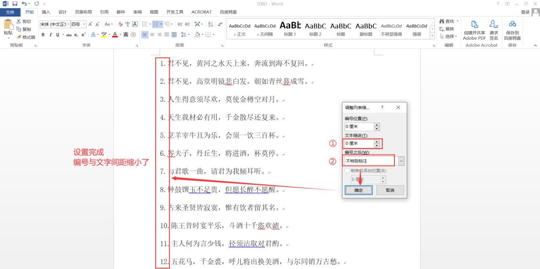Decrease font size with shrink font icon

98,24
